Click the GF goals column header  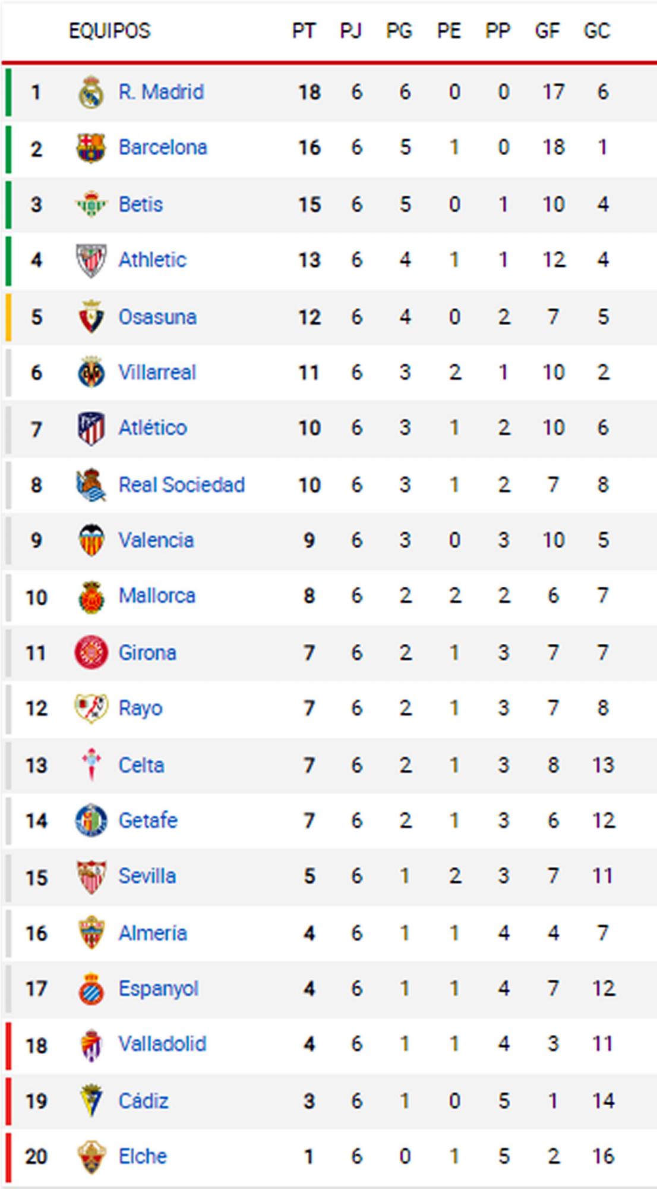pyautogui.click(x=547, y=31)
